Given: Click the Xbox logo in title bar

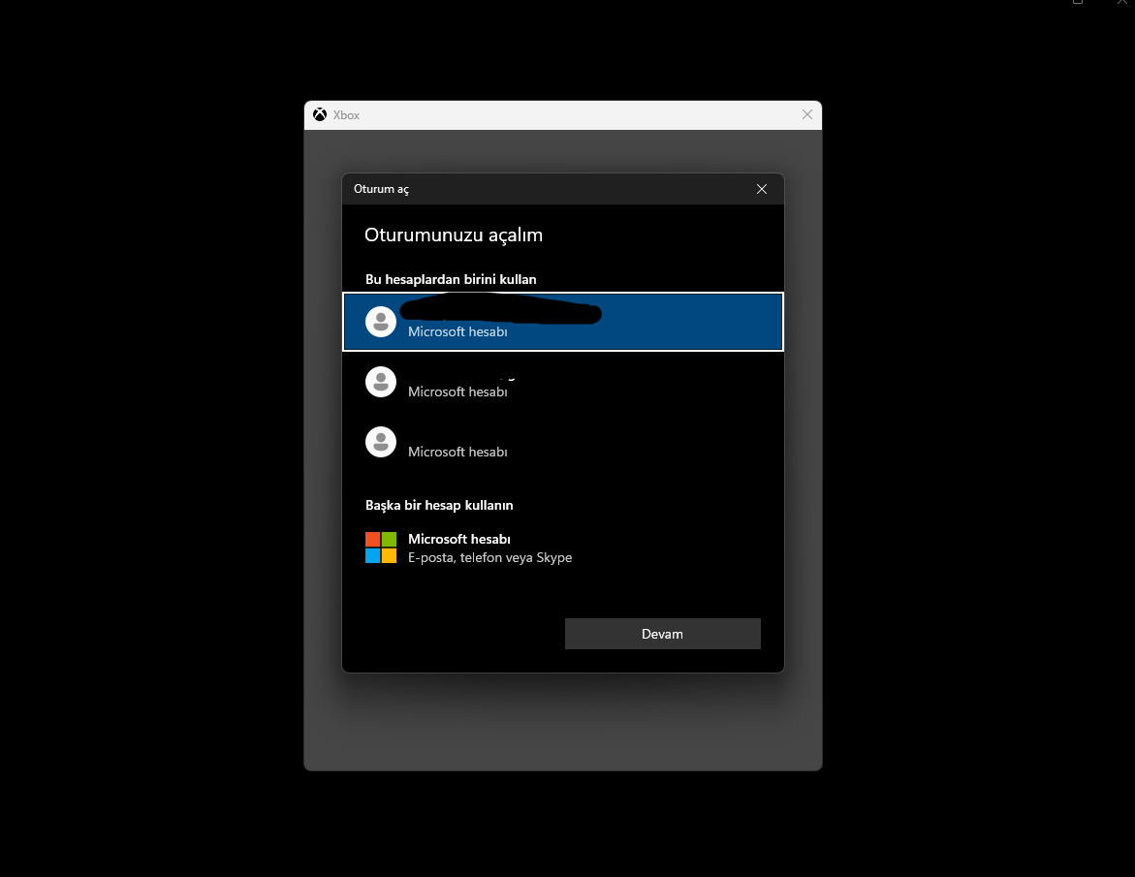Looking at the screenshot, I should tap(320, 114).
